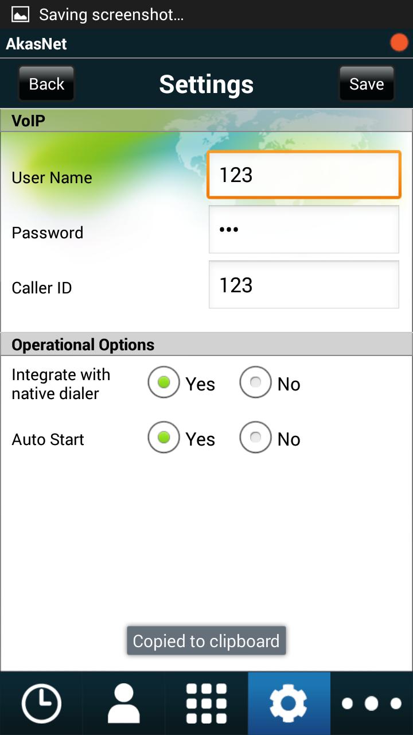Tap the screenshot image icon in status bar
This screenshot has width=413, height=735.
point(21,14)
